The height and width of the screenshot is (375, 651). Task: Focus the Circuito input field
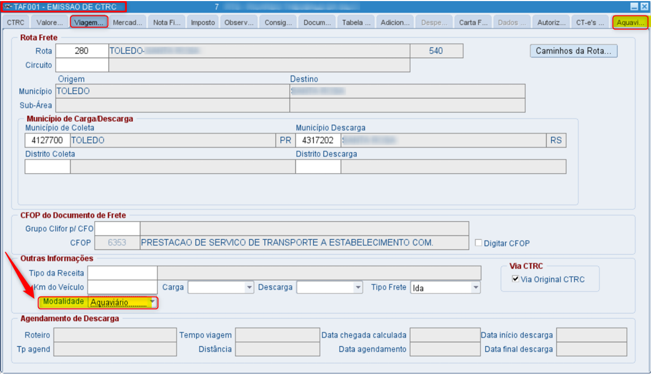pyautogui.click(x=82, y=65)
